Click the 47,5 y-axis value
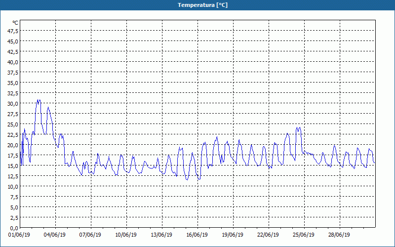Viewport: 395px width, 247px height. click(x=13, y=31)
